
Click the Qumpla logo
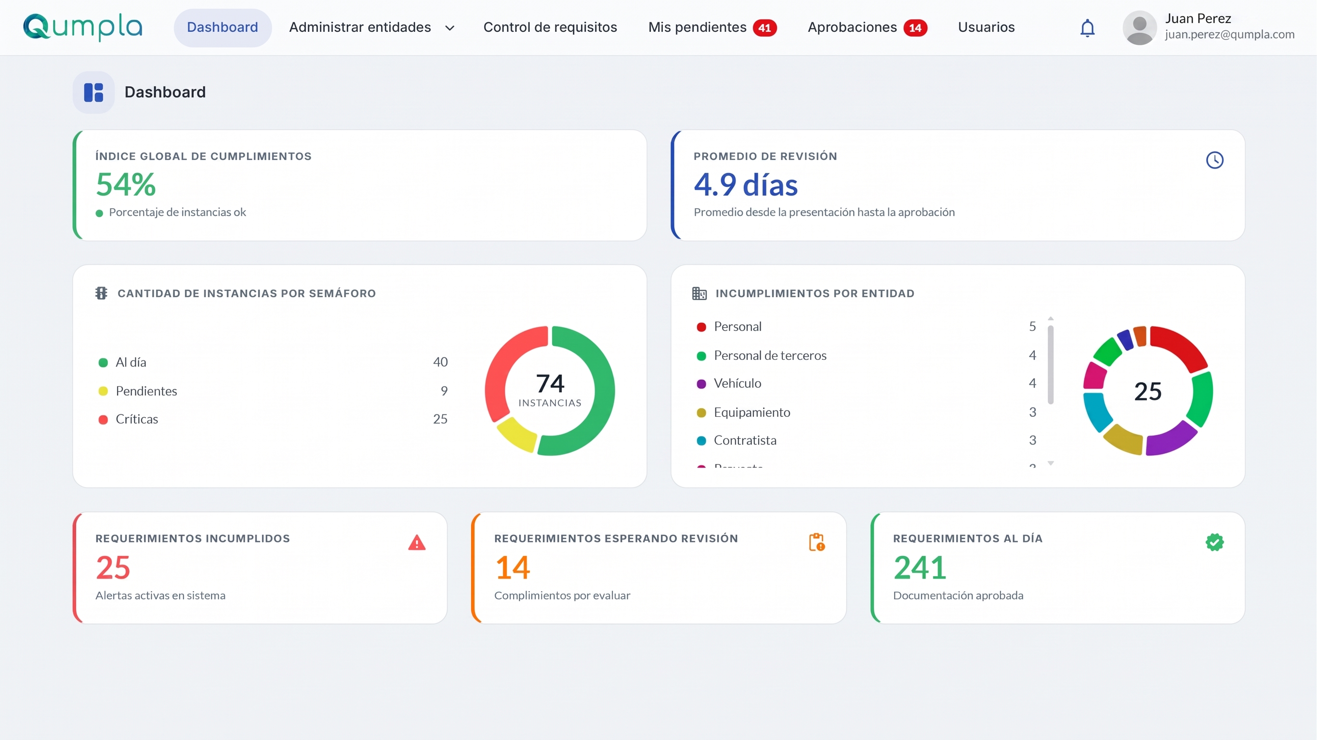[x=83, y=27]
